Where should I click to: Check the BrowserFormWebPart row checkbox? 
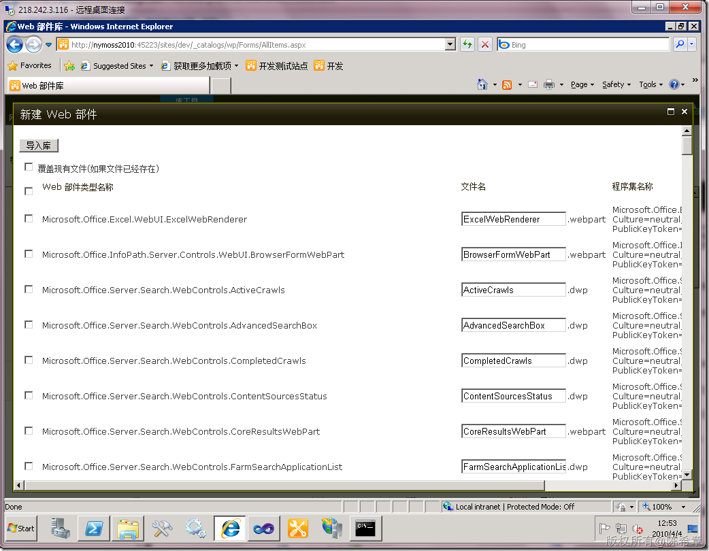pos(29,254)
